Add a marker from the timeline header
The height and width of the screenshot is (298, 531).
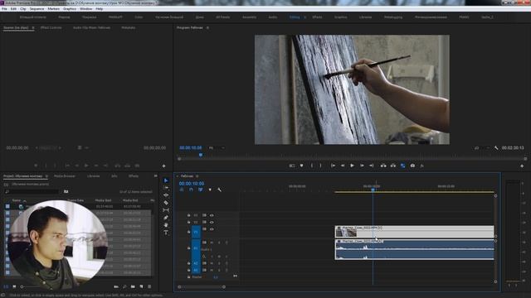[210, 190]
